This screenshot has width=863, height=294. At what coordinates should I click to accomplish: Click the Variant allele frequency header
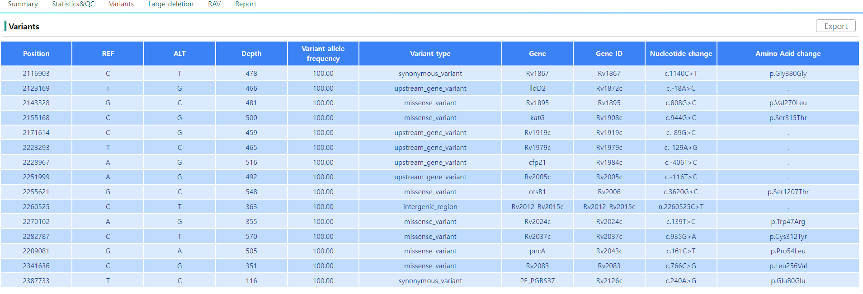[323, 53]
